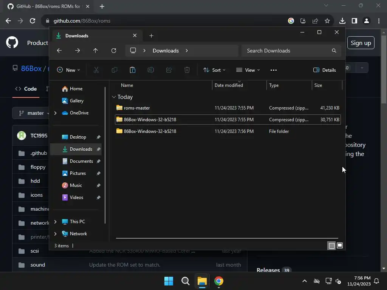This screenshot has width=387, height=290.
Task: Click the Chrome profile avatar icon
Action: tap(367, 21)
